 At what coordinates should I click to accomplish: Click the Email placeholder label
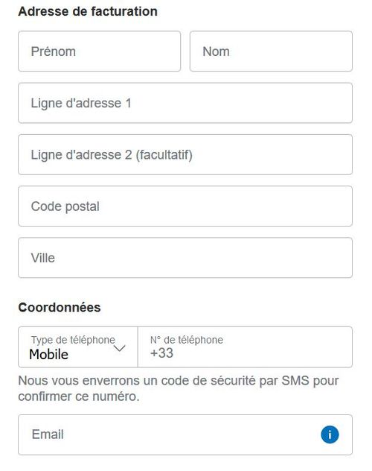[48, 434]
